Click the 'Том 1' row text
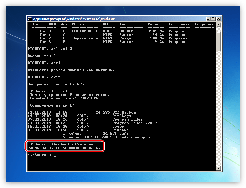 point(45,35)
